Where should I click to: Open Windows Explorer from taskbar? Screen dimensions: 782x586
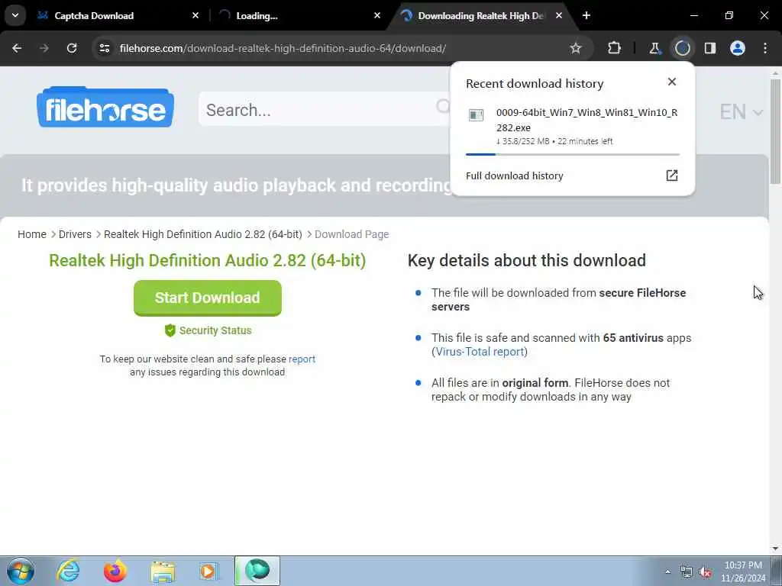[x=163, y=571]
